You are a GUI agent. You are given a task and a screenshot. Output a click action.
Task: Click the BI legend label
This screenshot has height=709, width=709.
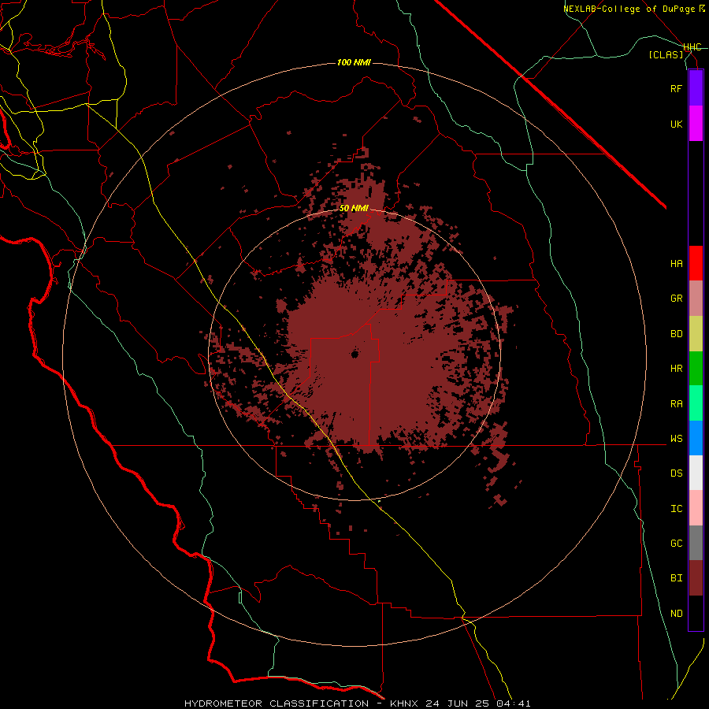pos(676,578)
